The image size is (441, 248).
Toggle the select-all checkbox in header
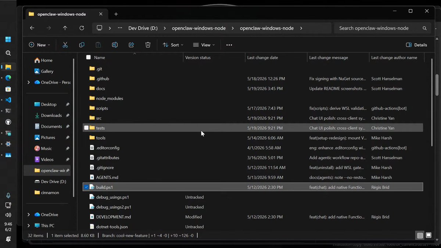[88, 57]
